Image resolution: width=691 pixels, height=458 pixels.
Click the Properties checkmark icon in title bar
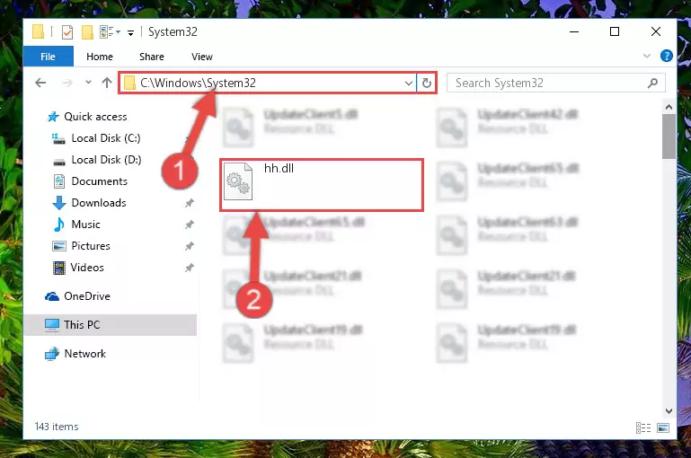point(67,32)
